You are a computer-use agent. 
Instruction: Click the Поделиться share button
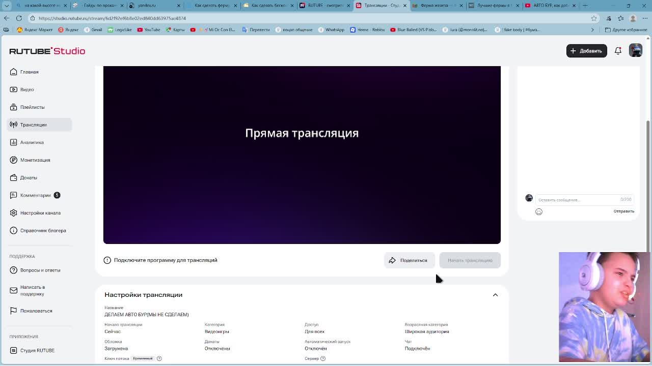[x=409, y=260]
